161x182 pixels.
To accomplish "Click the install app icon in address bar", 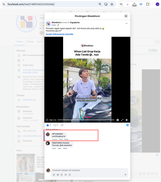I will click(x=106, y=4).
